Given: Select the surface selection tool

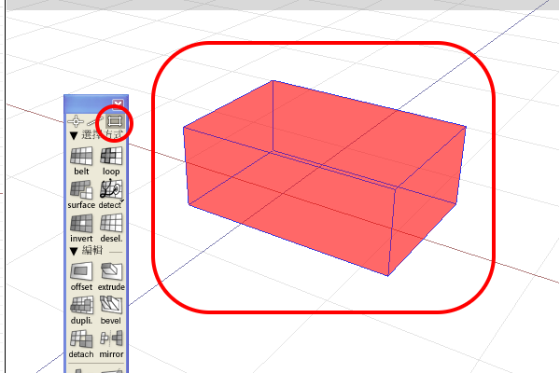Looking at the screenshot, I should click(81, 195).
